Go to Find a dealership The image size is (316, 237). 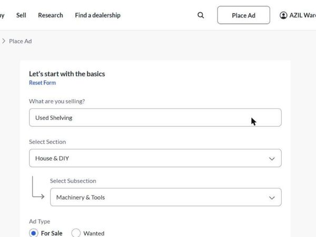point(98,15)
